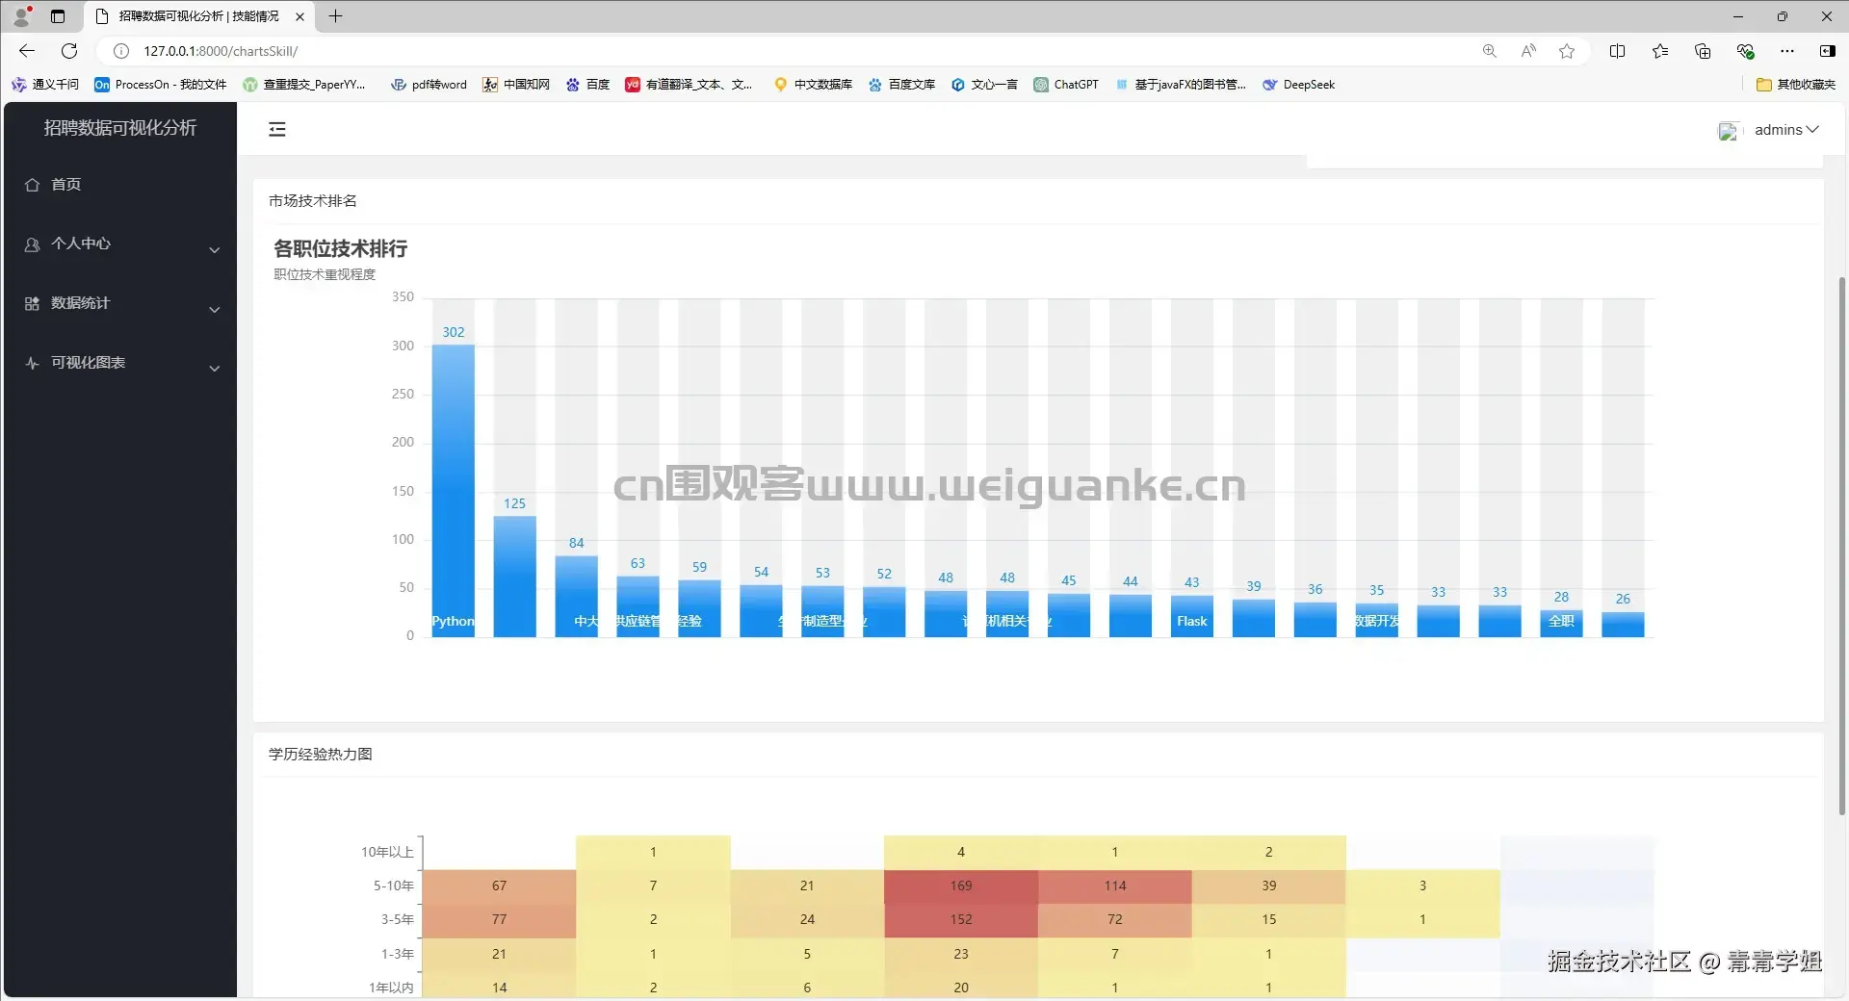Click the Python bar valued 302
The width and height of the screenshot is (1849, 1001).
click(453, 491)
